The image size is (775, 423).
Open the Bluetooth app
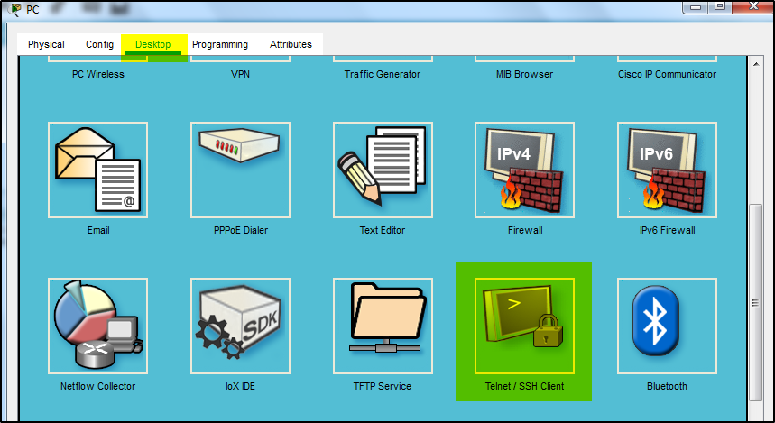pos(667,326)
